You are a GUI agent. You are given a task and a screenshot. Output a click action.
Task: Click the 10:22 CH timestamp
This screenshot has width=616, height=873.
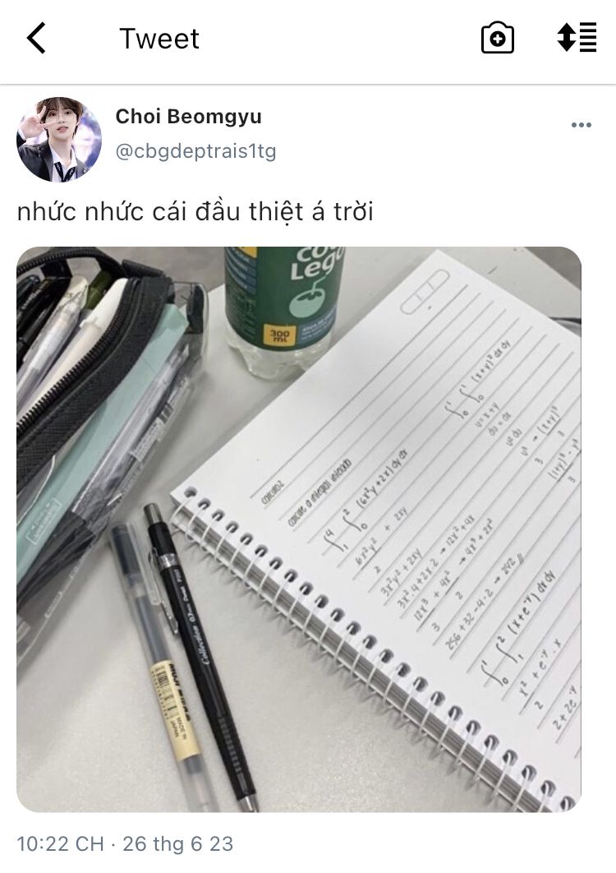point(60,843)
